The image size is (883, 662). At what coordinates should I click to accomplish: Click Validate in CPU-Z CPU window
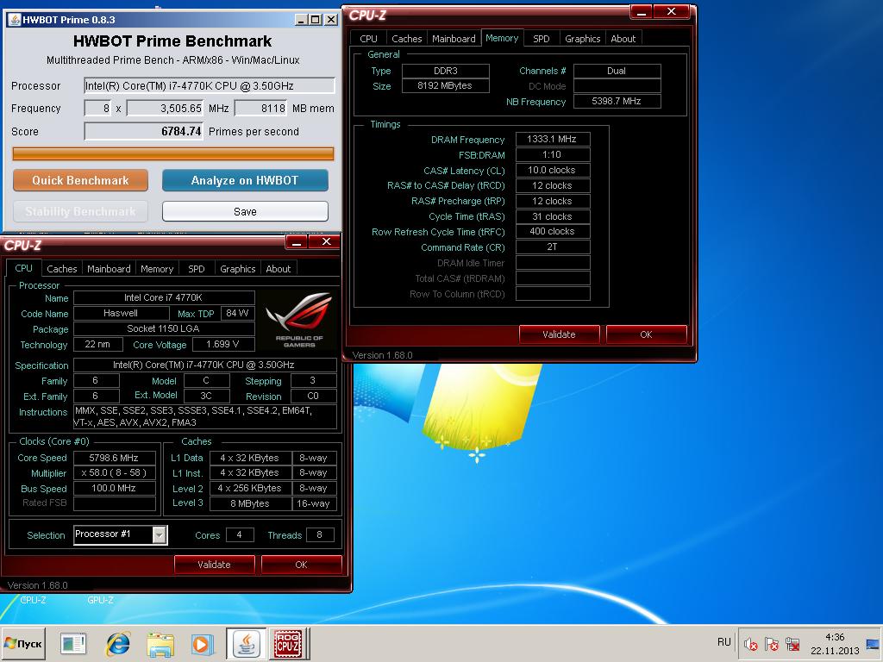coord(214,565)
